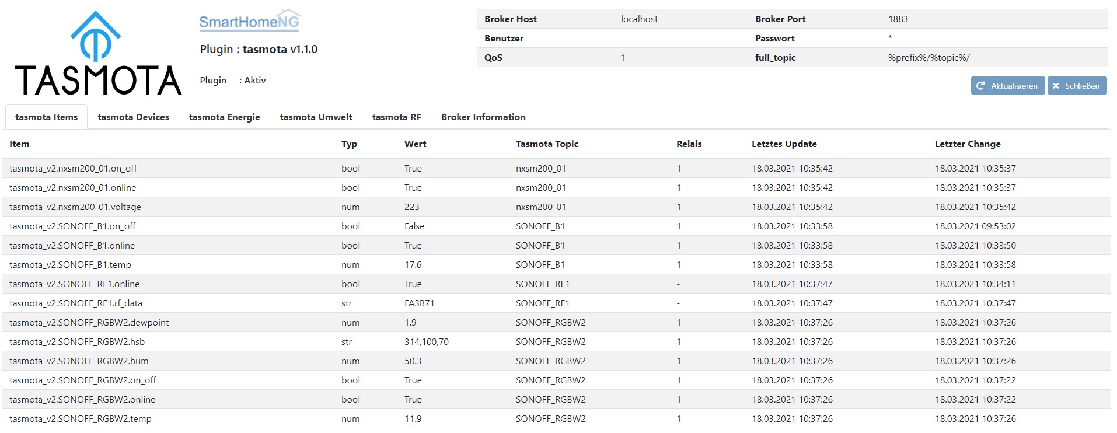Click the Relais column header
The height and width of the screenshot is (433, 1117).
pyautogui.click(x=689, y=144)
